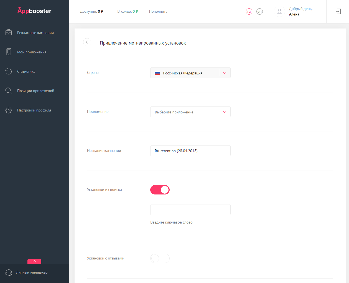Click the country dropdown chevron arrow
The height and width of the screenshot is (283, 349).
click(225, 73)
